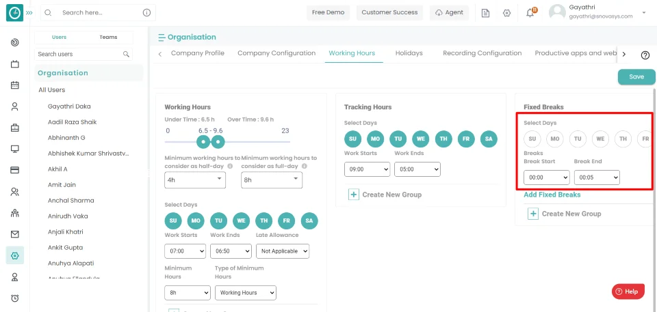Screen dimensions: 657x312
Task: Click the settings gear in top bar
Action: (506, 13)
